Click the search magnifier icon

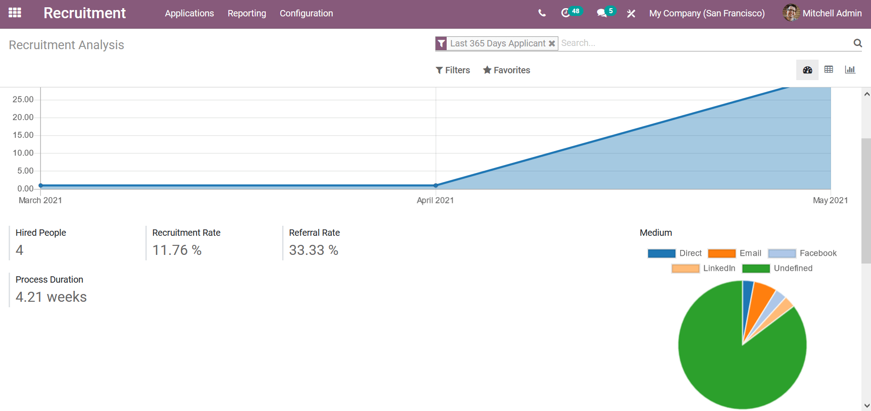857,43
